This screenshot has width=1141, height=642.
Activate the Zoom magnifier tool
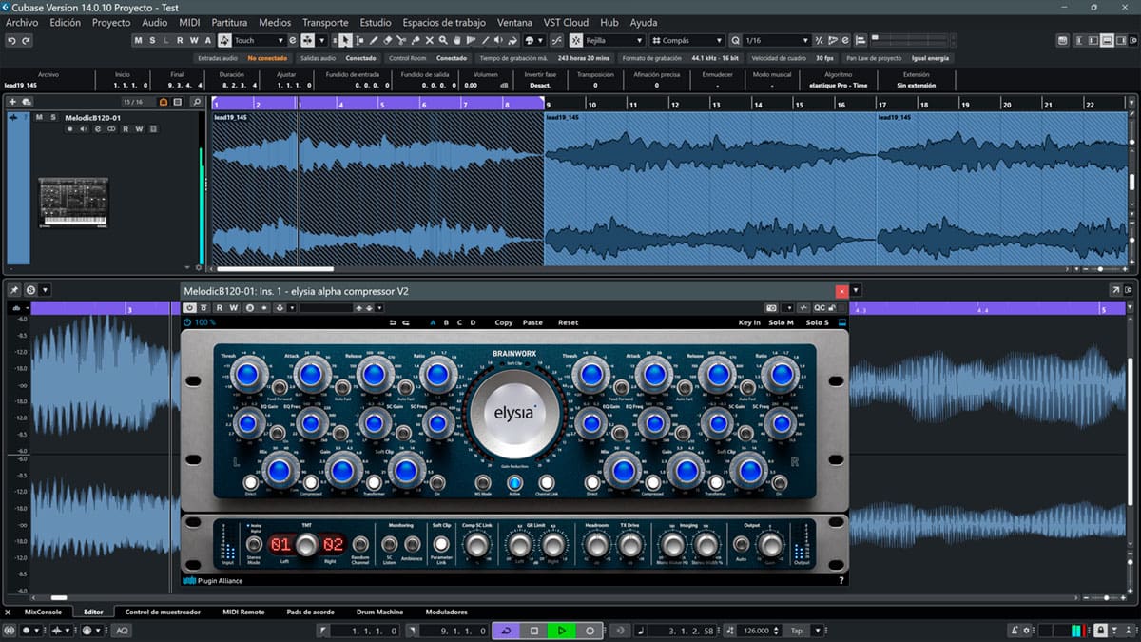(444, 40)
